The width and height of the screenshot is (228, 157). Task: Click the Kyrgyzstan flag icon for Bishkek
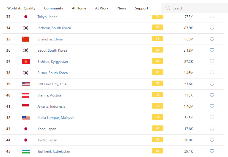pyautogui.click(x=26, y=61)
